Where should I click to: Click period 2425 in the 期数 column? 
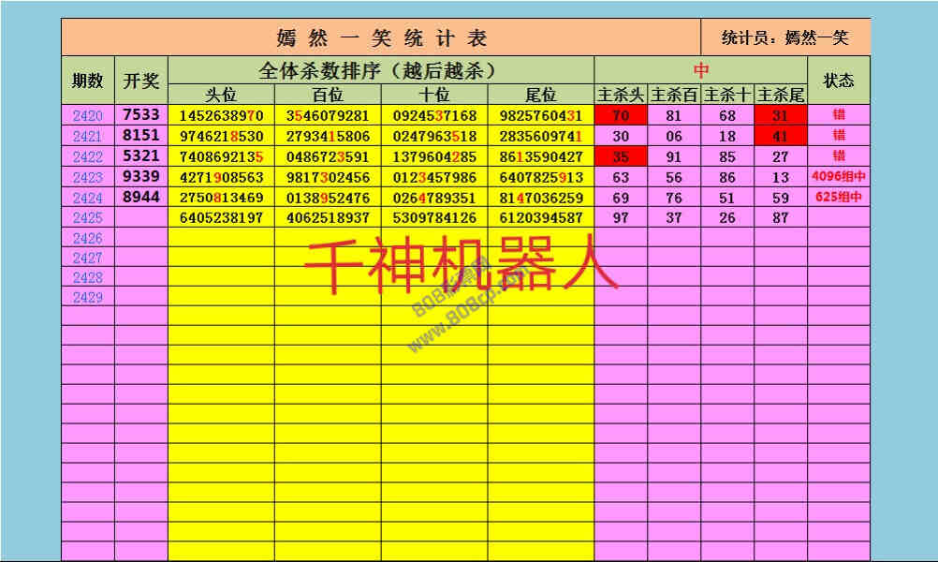point(88,218)
